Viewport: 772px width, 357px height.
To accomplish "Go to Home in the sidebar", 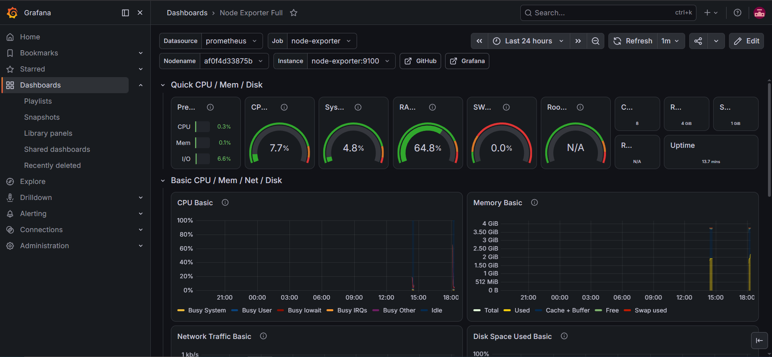I will coord(30,37).
